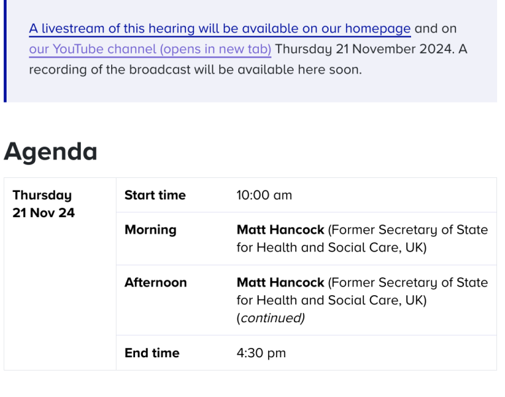This screenshot has height=397, width=505.
Task: Click the End time row label
Action: 152,353
